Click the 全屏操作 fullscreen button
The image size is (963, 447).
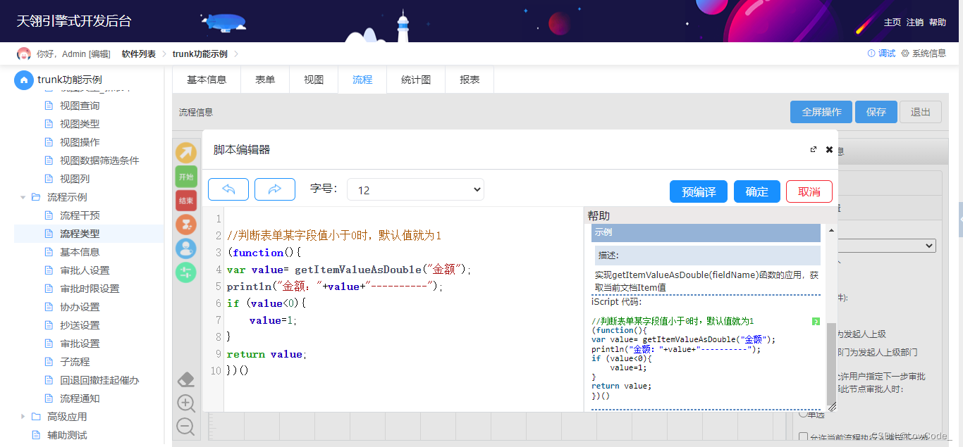(x=821, y=112)
